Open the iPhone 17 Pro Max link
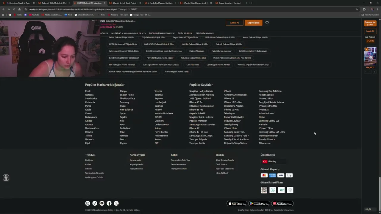The image size is (381, 214). 199,132
